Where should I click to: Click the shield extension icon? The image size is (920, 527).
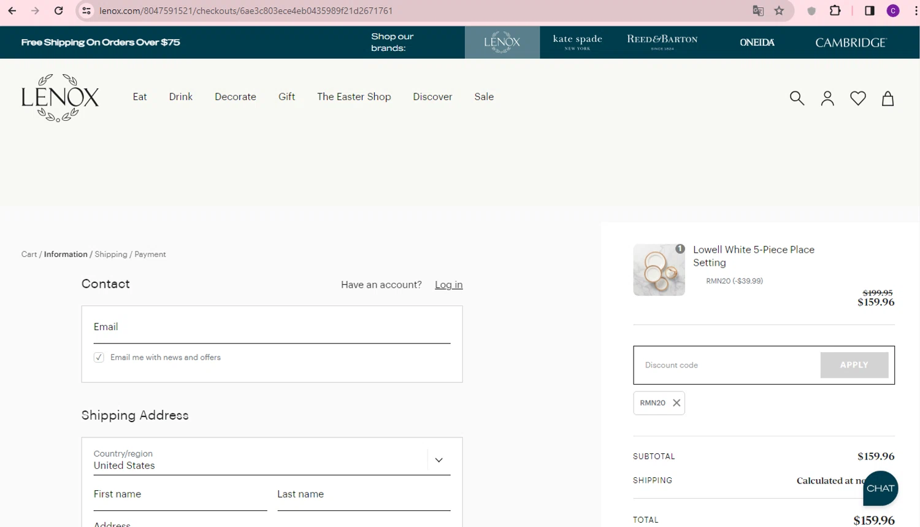pos(811,10)
